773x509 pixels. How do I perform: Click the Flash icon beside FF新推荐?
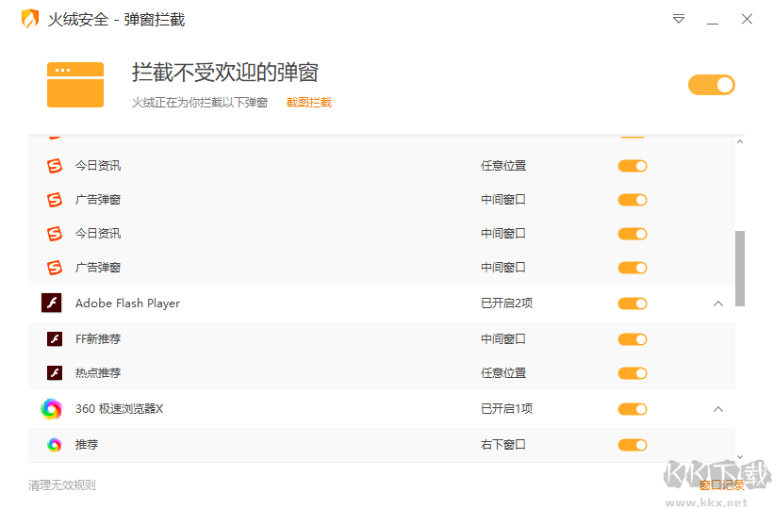click(x=55, y=339)
